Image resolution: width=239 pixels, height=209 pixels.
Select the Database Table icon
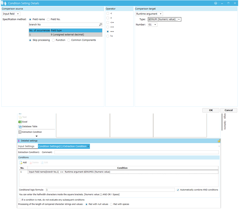(x=20, y=127)
